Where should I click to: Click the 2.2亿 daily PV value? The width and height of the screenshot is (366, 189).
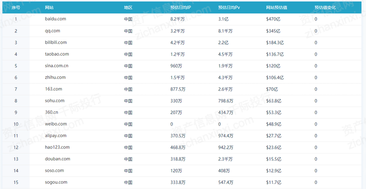(223, 42)
